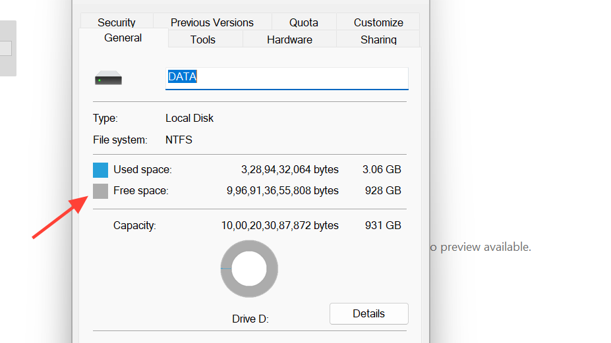
Task: Select the General tab
Action: tap(123, 38)
